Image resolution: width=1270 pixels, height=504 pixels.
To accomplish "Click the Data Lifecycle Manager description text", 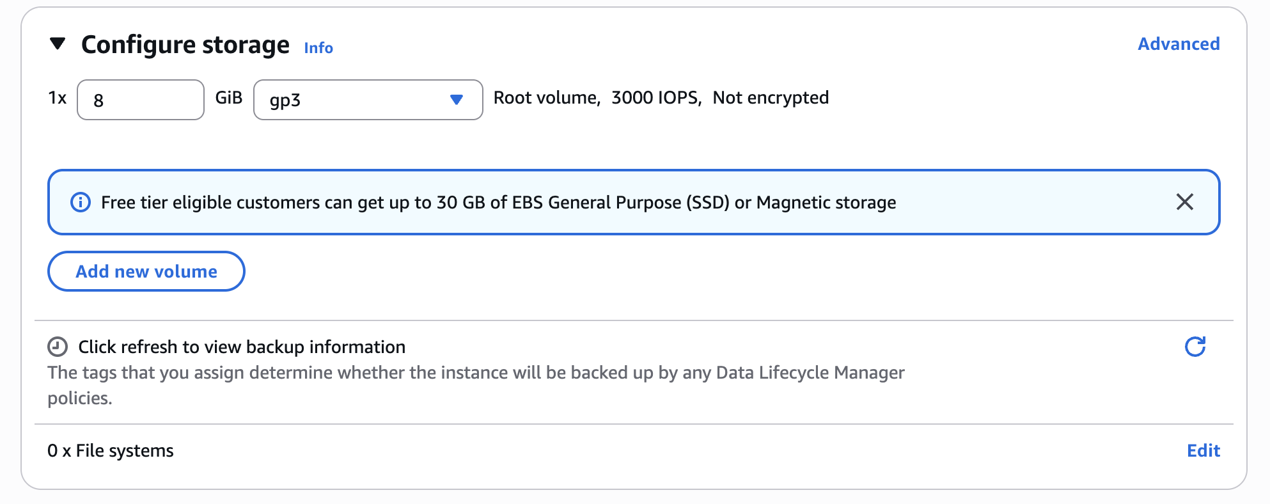I will pos(476,373).
